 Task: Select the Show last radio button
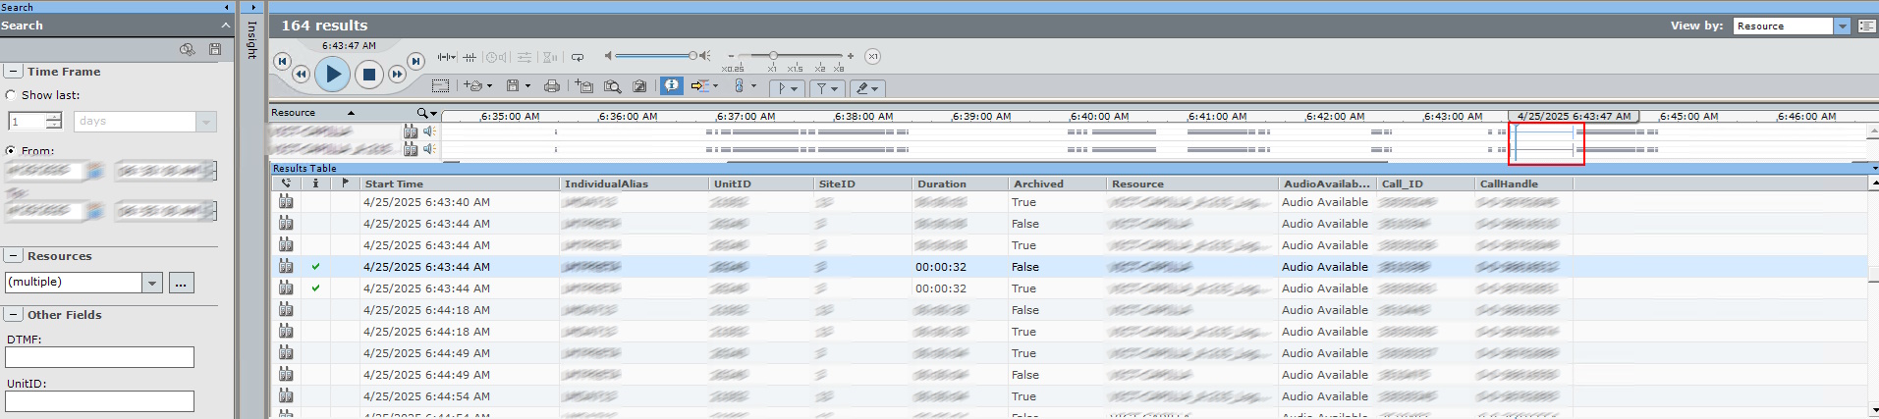(11, 95)
